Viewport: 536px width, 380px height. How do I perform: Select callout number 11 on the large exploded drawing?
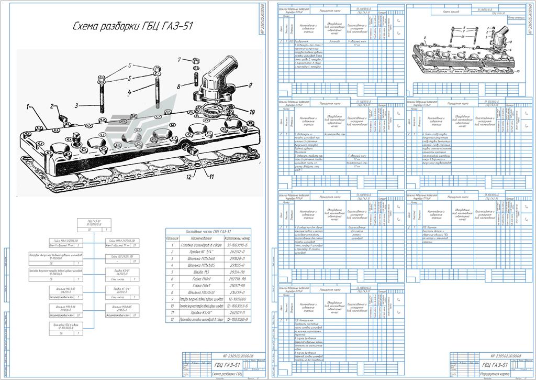pos(211,177)
